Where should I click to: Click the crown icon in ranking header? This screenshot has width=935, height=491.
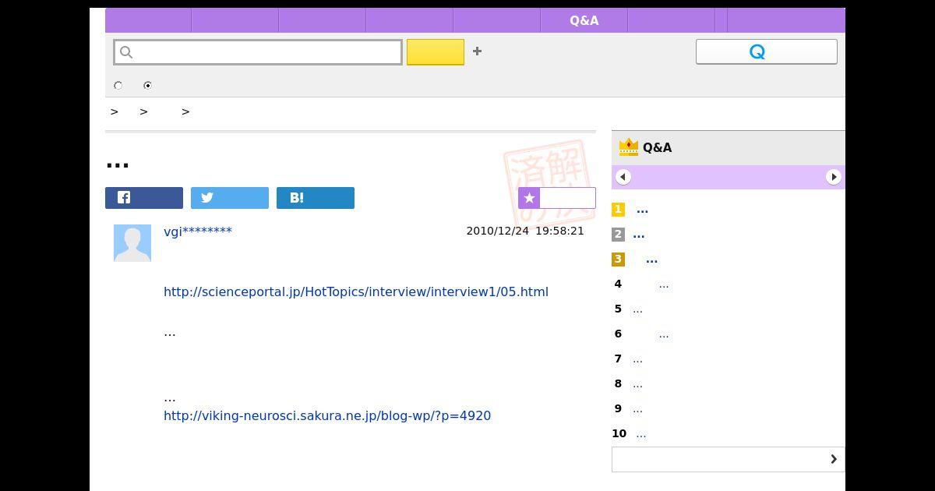[x=628, y=147]
